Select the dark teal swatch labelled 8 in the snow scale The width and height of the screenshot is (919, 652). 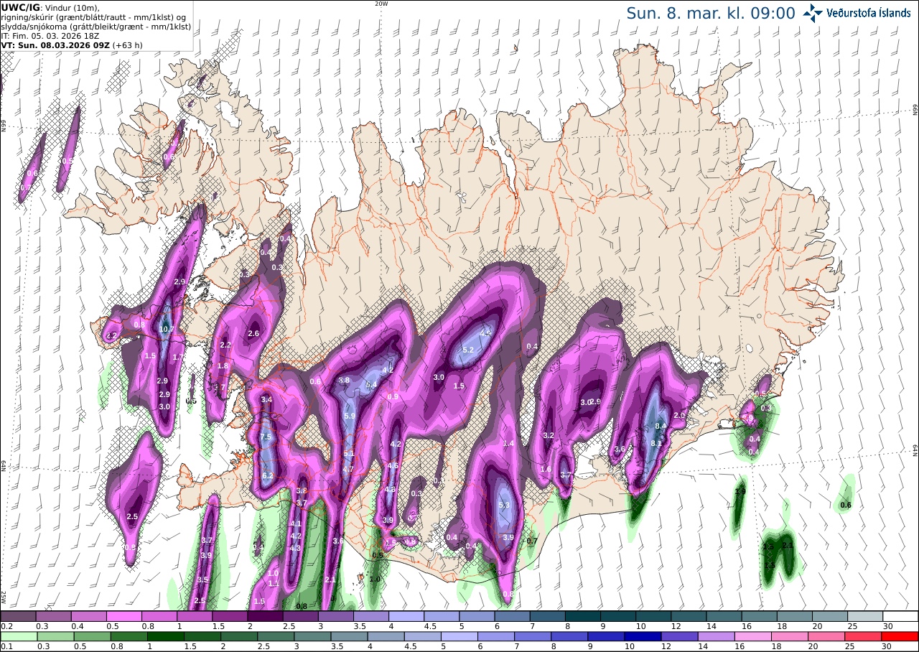click(x=583, y=616)
